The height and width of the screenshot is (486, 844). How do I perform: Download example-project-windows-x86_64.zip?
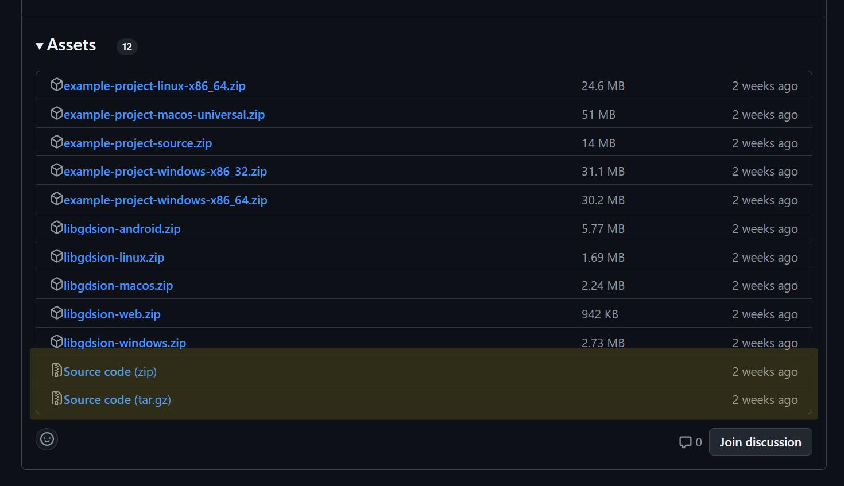165,200
